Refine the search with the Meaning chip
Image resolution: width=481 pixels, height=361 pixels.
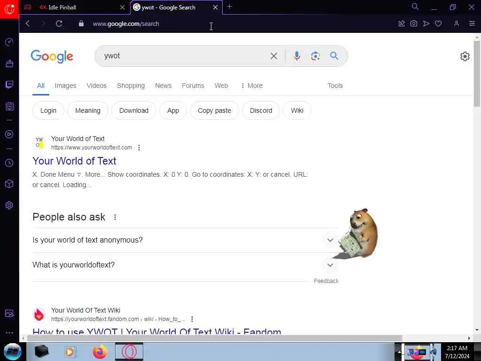[x=88, y=110]
